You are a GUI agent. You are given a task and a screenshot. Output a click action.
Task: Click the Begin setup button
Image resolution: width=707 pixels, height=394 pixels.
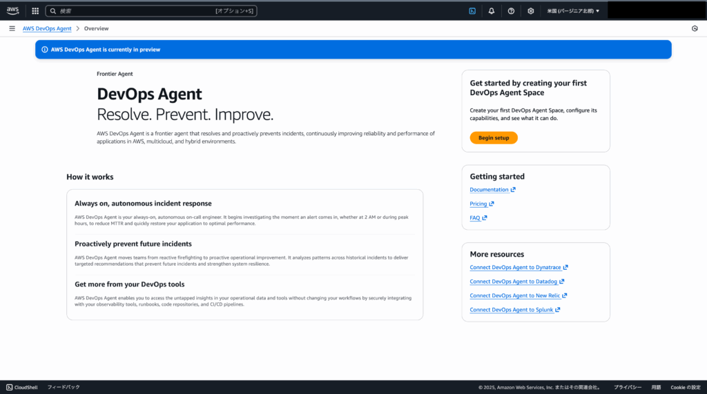point(494,138)
